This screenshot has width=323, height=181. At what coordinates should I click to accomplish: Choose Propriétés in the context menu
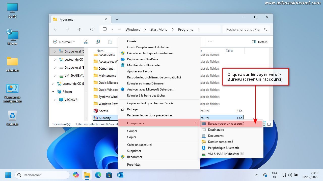click(x=134, y=165)
